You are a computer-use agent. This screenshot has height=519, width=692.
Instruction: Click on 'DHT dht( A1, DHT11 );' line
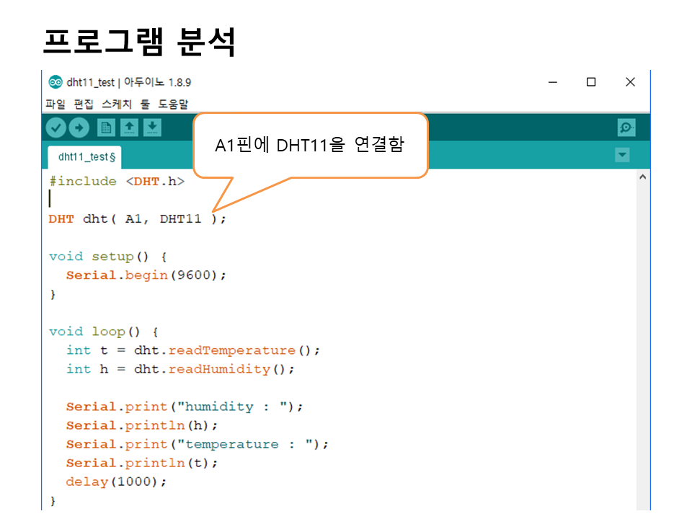click(137, 219)
